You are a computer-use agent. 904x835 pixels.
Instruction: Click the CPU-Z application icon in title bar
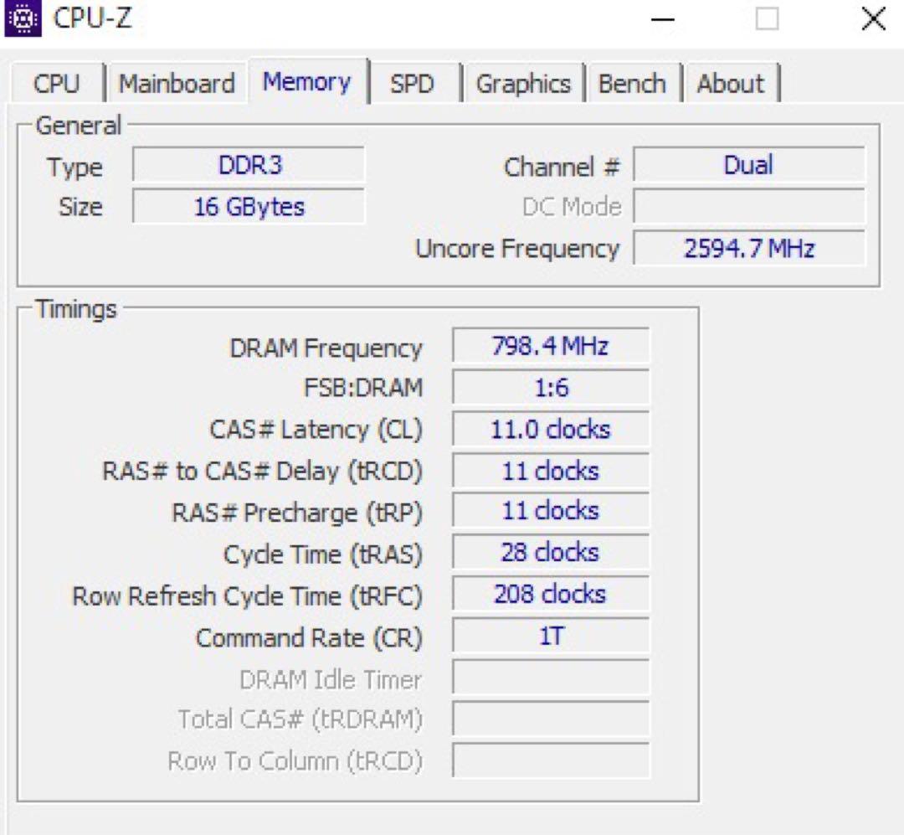coord(25,18)
